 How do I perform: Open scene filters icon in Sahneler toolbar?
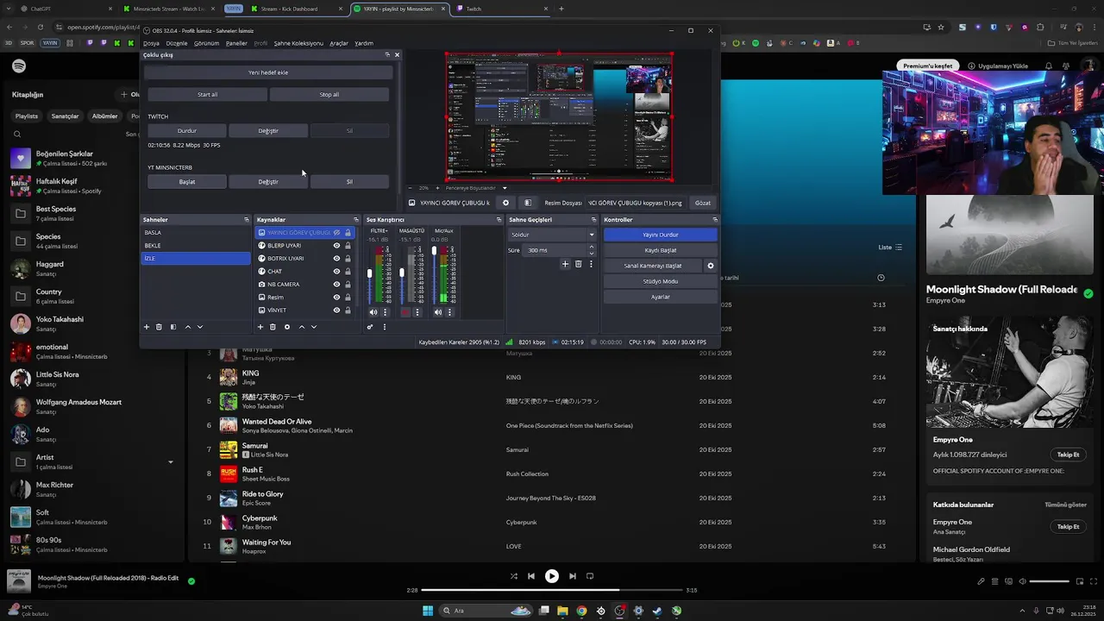172,327
